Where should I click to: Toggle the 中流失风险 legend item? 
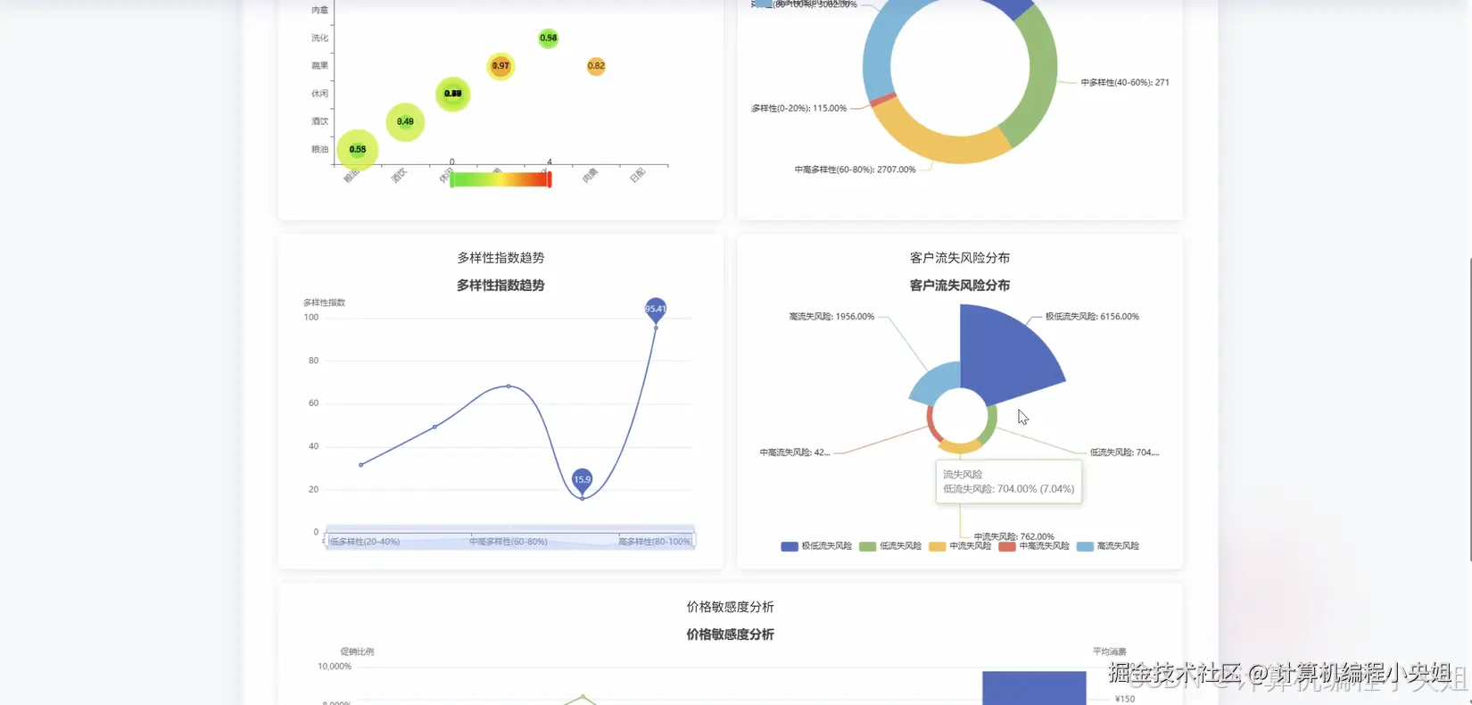pos(960,546)
